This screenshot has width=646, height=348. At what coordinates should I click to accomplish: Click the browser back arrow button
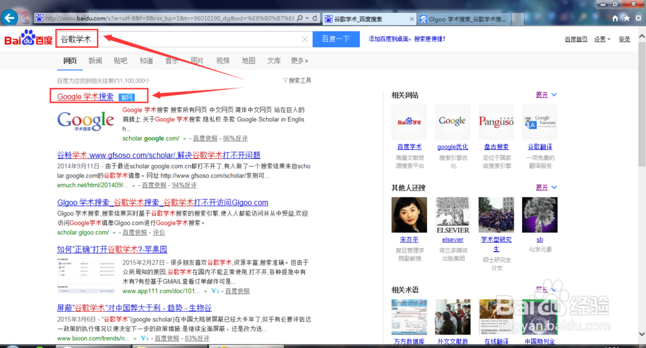10,17
